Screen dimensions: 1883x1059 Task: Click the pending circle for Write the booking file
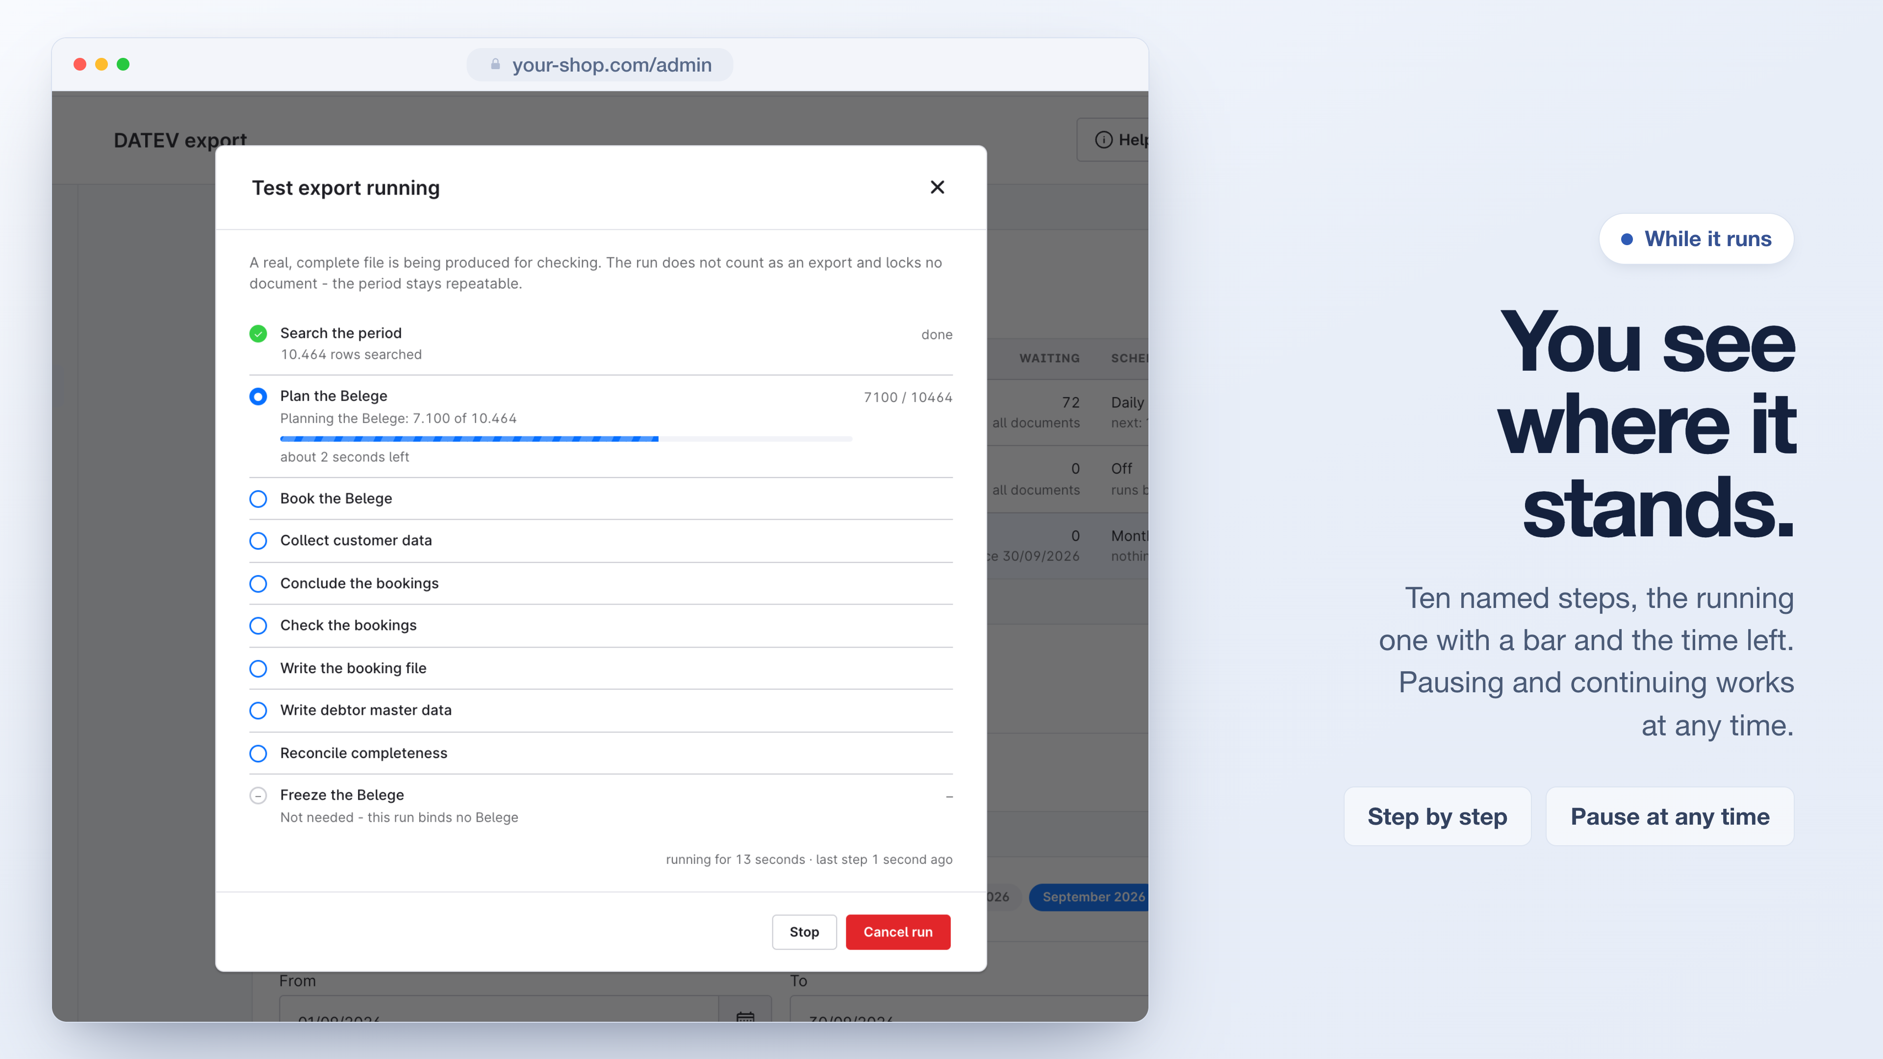[258, 669]
